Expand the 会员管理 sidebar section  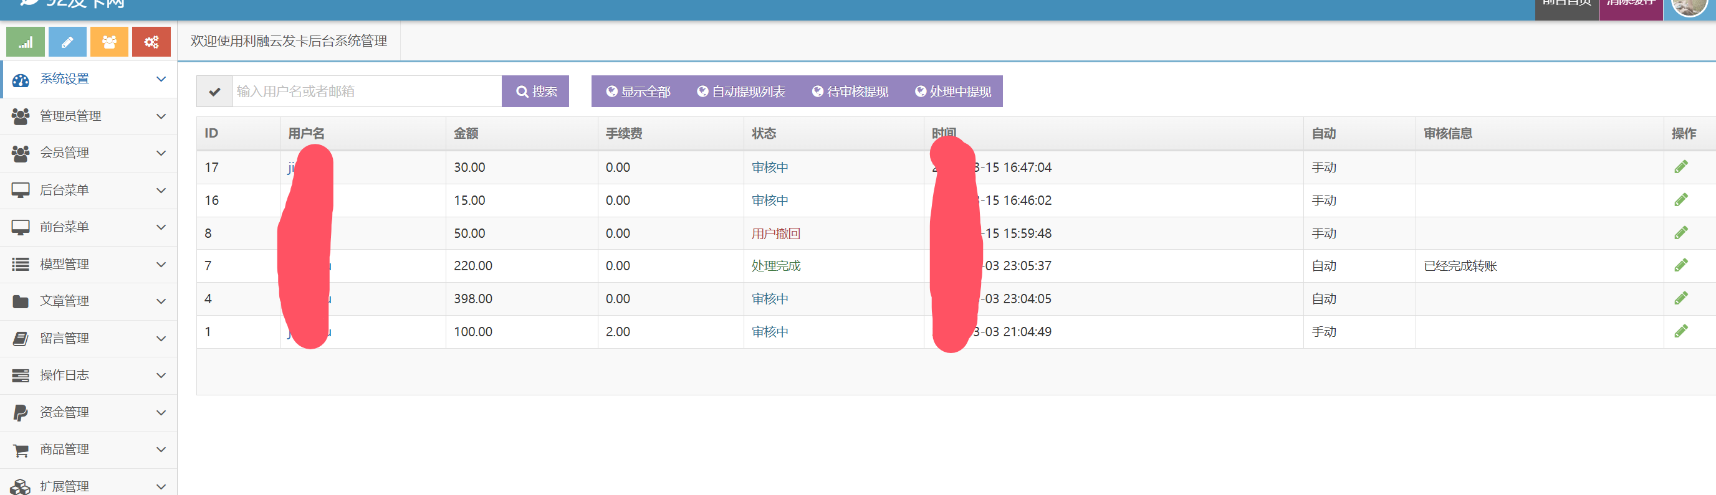tap(89, 153)
